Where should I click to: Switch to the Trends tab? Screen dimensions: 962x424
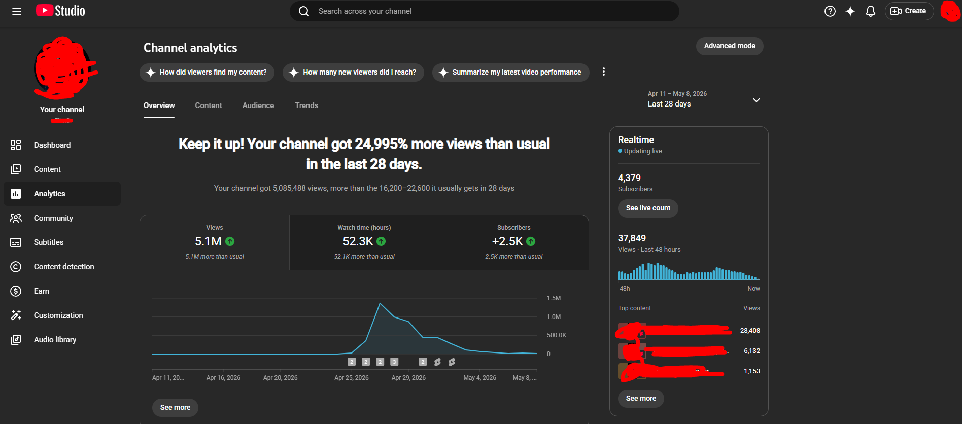(x=306, y=105)
